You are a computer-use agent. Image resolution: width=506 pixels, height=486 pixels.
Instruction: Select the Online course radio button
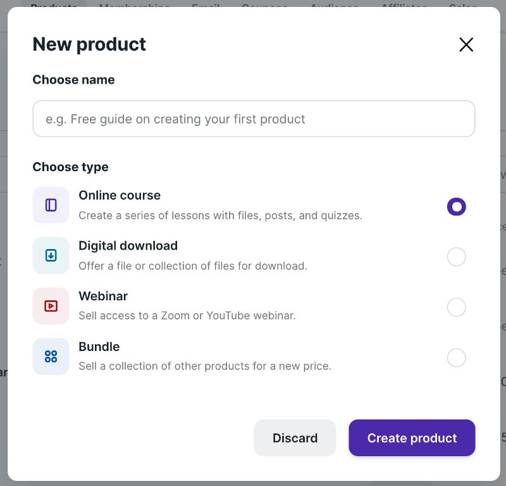[x=456, y=207]
